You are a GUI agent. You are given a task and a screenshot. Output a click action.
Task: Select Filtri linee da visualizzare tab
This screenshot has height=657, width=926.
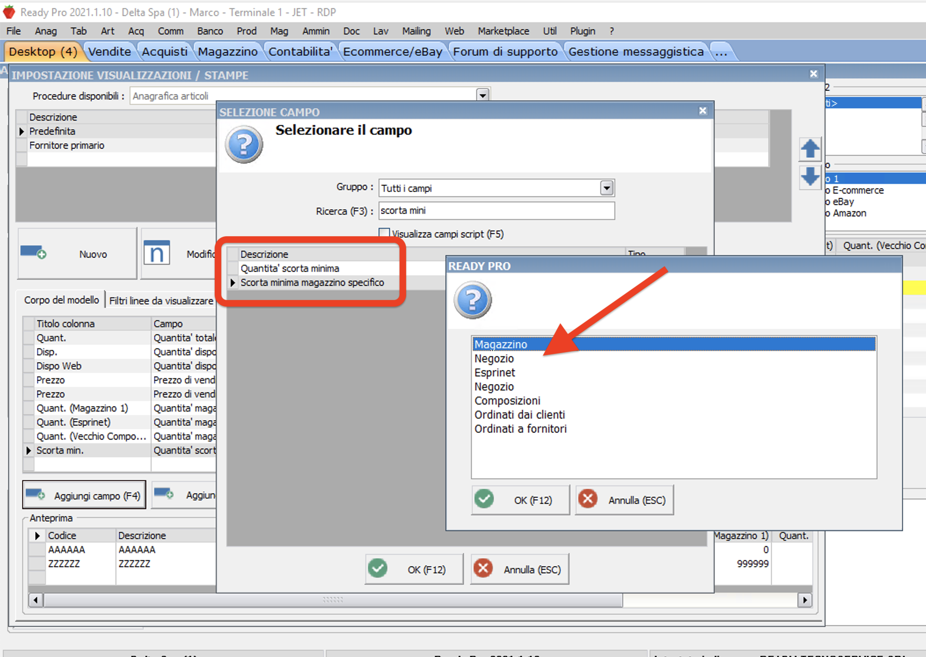(161, 301)
